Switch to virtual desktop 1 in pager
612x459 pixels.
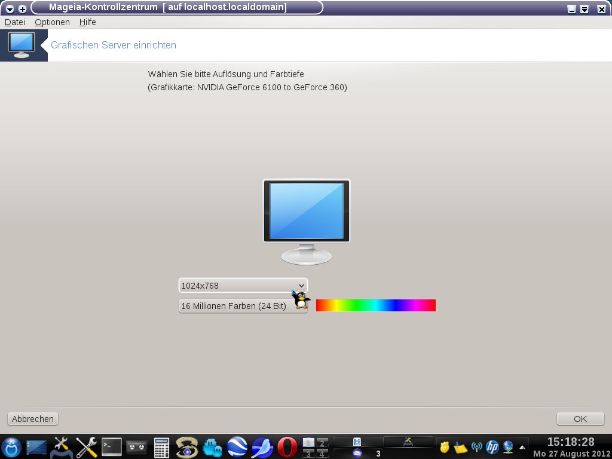pos(308,443)
